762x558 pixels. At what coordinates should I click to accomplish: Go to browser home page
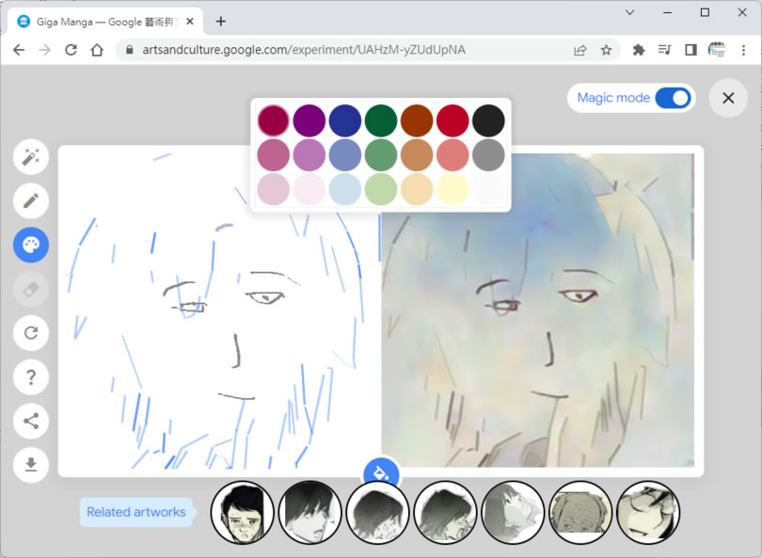pyautogui.click(x=97, y=50)
